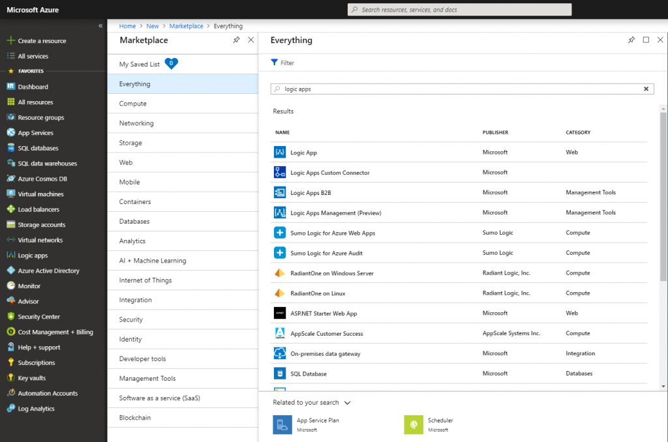Open Virtual machines from the sidebar
The image size is (668, 442).
[x=40, y=194]
